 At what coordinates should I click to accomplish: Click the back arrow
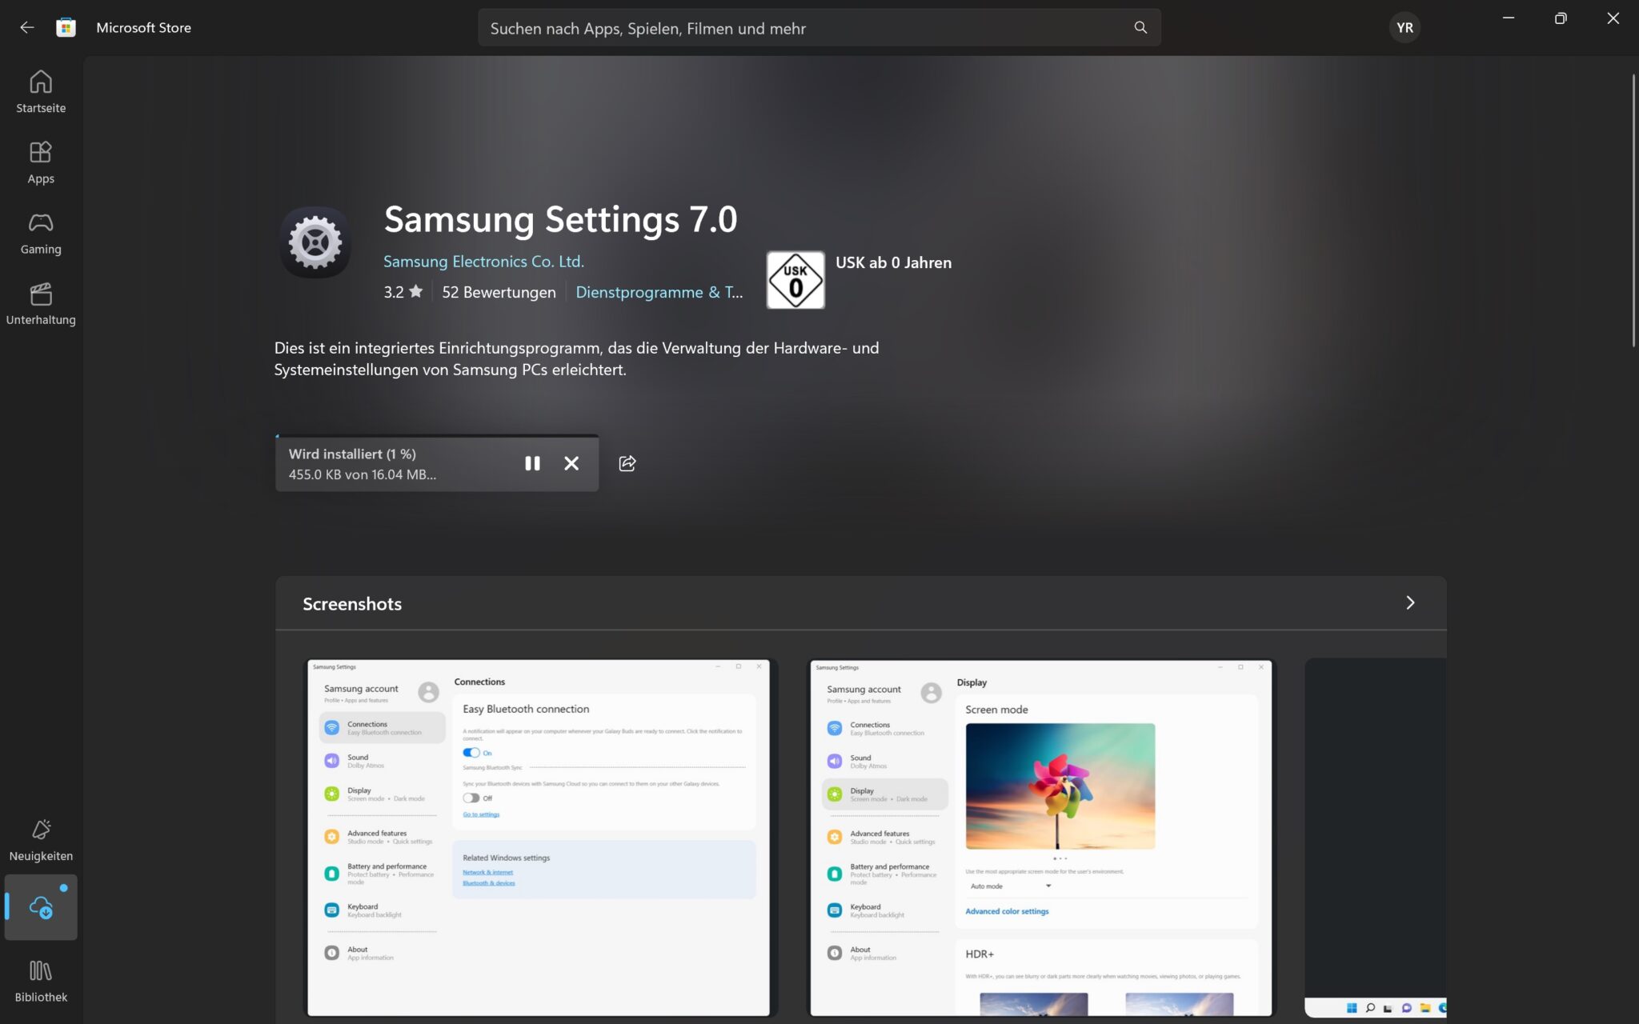[x=27, y=26]
